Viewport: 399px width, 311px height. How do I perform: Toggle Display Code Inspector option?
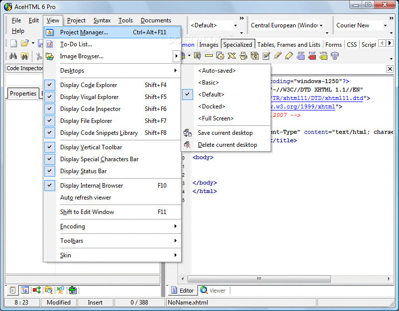click(x=112, y=109)
